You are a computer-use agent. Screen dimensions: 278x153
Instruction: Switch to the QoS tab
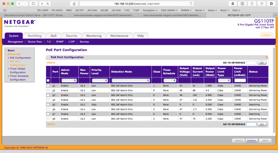point(53,36)
